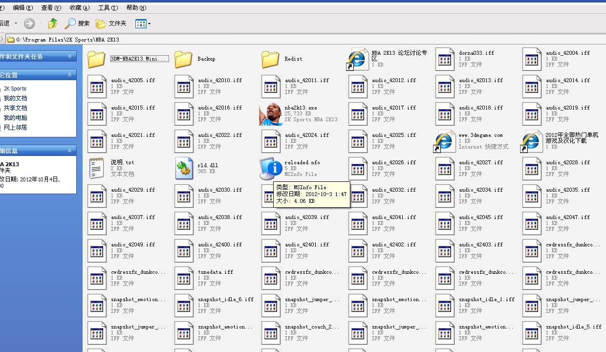Viewport: 606px width, 352px height.
Task: Select the NBA 2K13 论坛讨论专区 shortcut icon
Action: click(357, 59)
